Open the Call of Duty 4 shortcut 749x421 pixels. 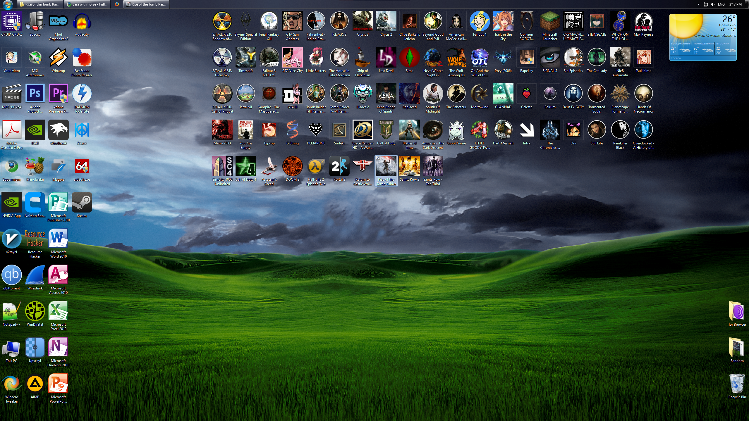click(x=246, y=166)
